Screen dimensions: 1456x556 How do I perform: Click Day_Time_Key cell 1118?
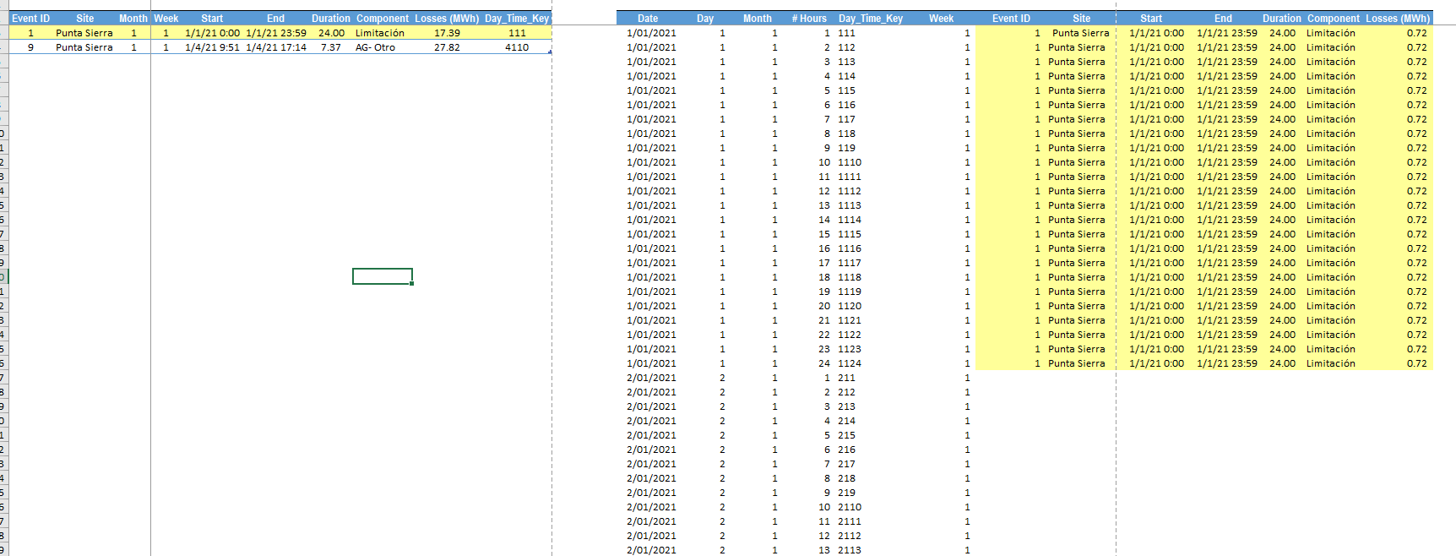coord(850,277)
